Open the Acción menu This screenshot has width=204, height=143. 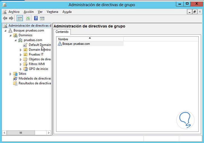(29, 12)
